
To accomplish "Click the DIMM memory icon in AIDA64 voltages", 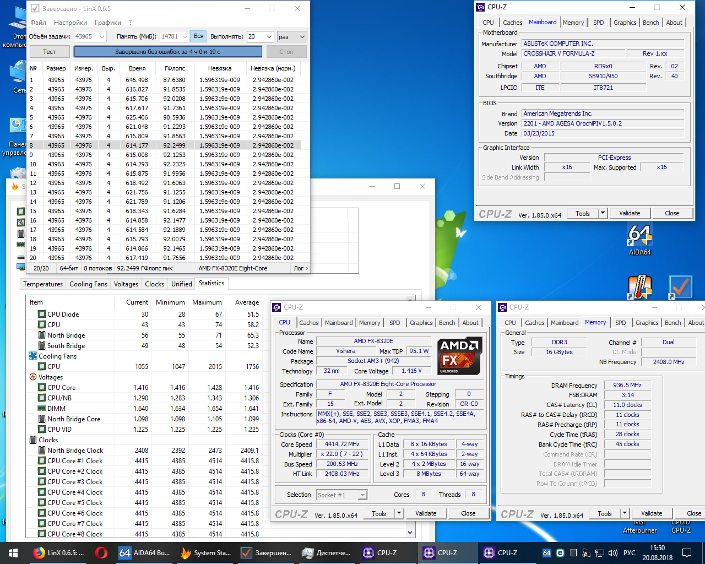I will [x=42, y=408].
